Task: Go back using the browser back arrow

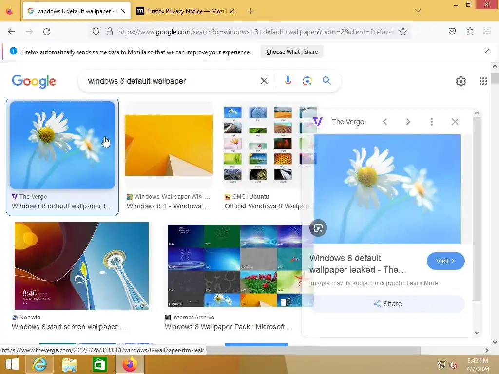Action: click(x=12, y=32)
